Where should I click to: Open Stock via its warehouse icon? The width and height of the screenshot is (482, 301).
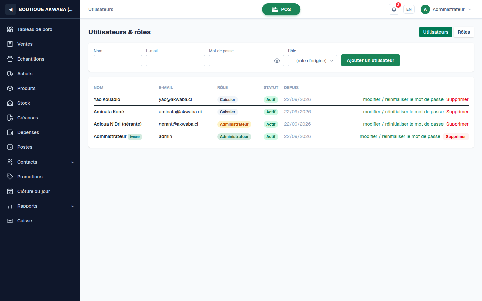(x=10, y=103)
